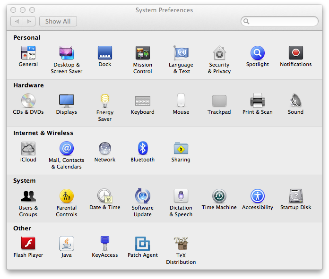Zoom the System Preferences window

32,10
